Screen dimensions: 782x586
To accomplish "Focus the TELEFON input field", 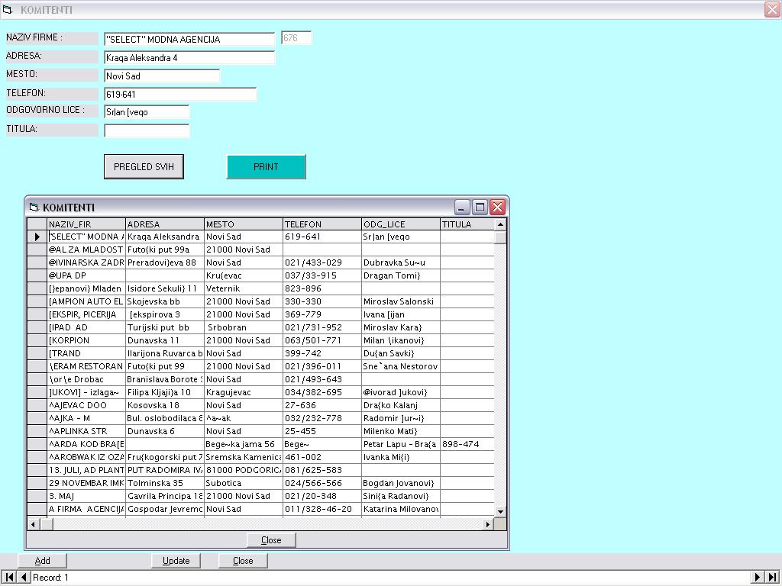I will (x=180, y=94).
